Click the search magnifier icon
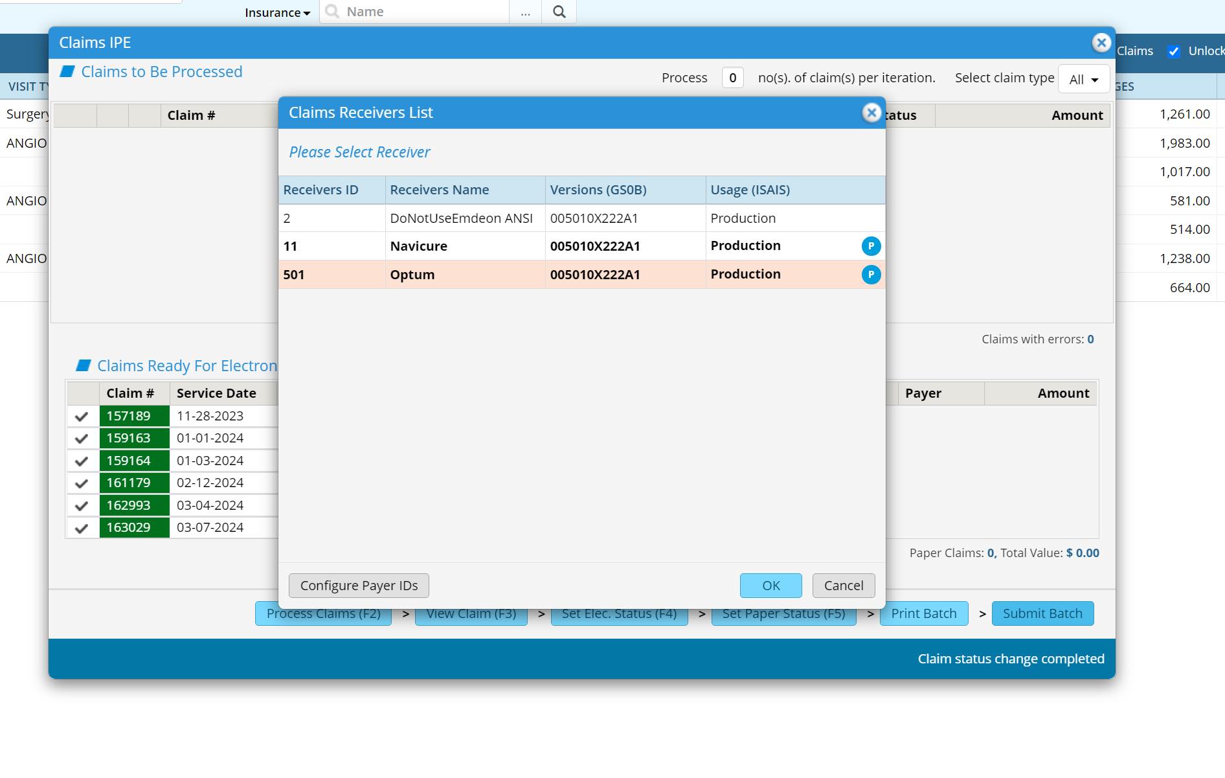This screenshot has height=778, width=1225. tap(559, 12)
